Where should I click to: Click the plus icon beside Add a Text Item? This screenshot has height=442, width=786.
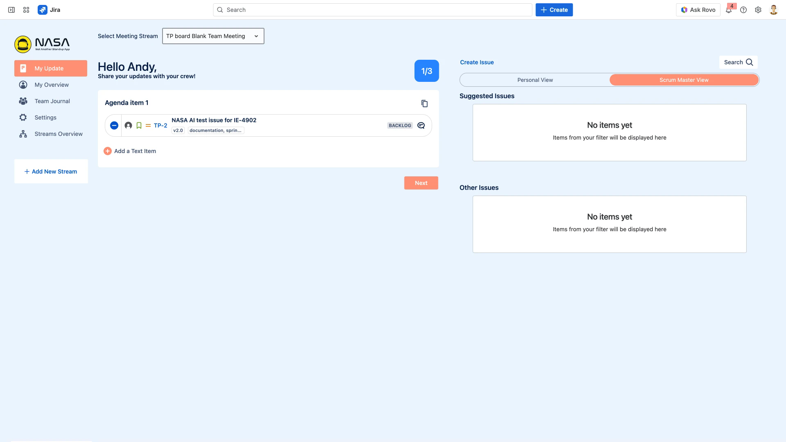108,151
